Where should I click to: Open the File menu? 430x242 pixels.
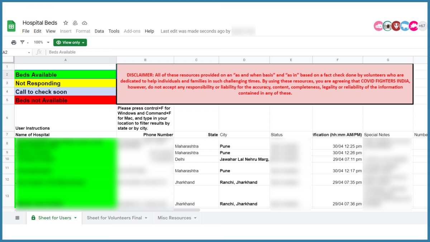coord(26,31)
